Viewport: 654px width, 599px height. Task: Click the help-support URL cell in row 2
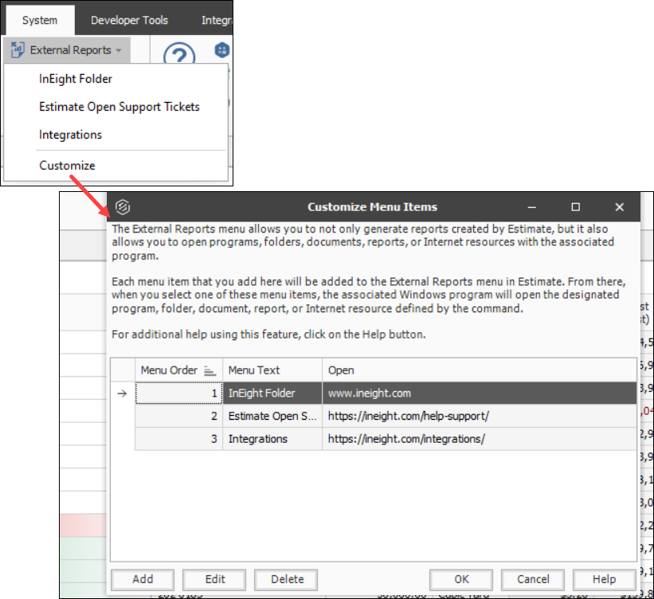click(x=408, y=417)
